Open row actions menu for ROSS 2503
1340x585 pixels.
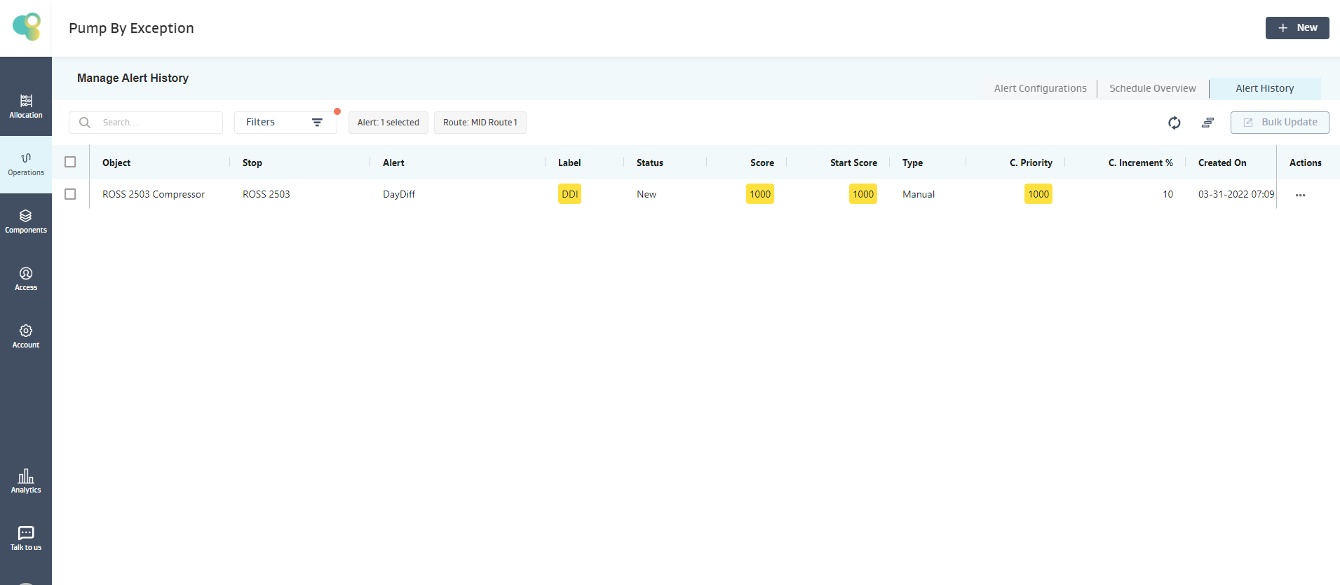point(1300,195)
